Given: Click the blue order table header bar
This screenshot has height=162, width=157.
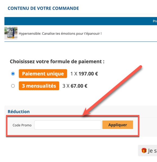Looking at the screenshot, I should click(x=81, y=21).
